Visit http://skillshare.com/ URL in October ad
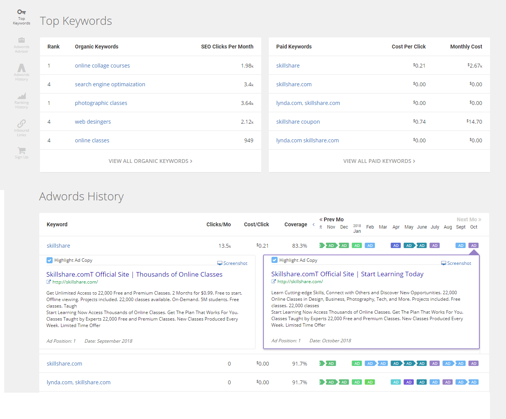Image resolution: width=506 pixels, height=419 pixels. 300,282
